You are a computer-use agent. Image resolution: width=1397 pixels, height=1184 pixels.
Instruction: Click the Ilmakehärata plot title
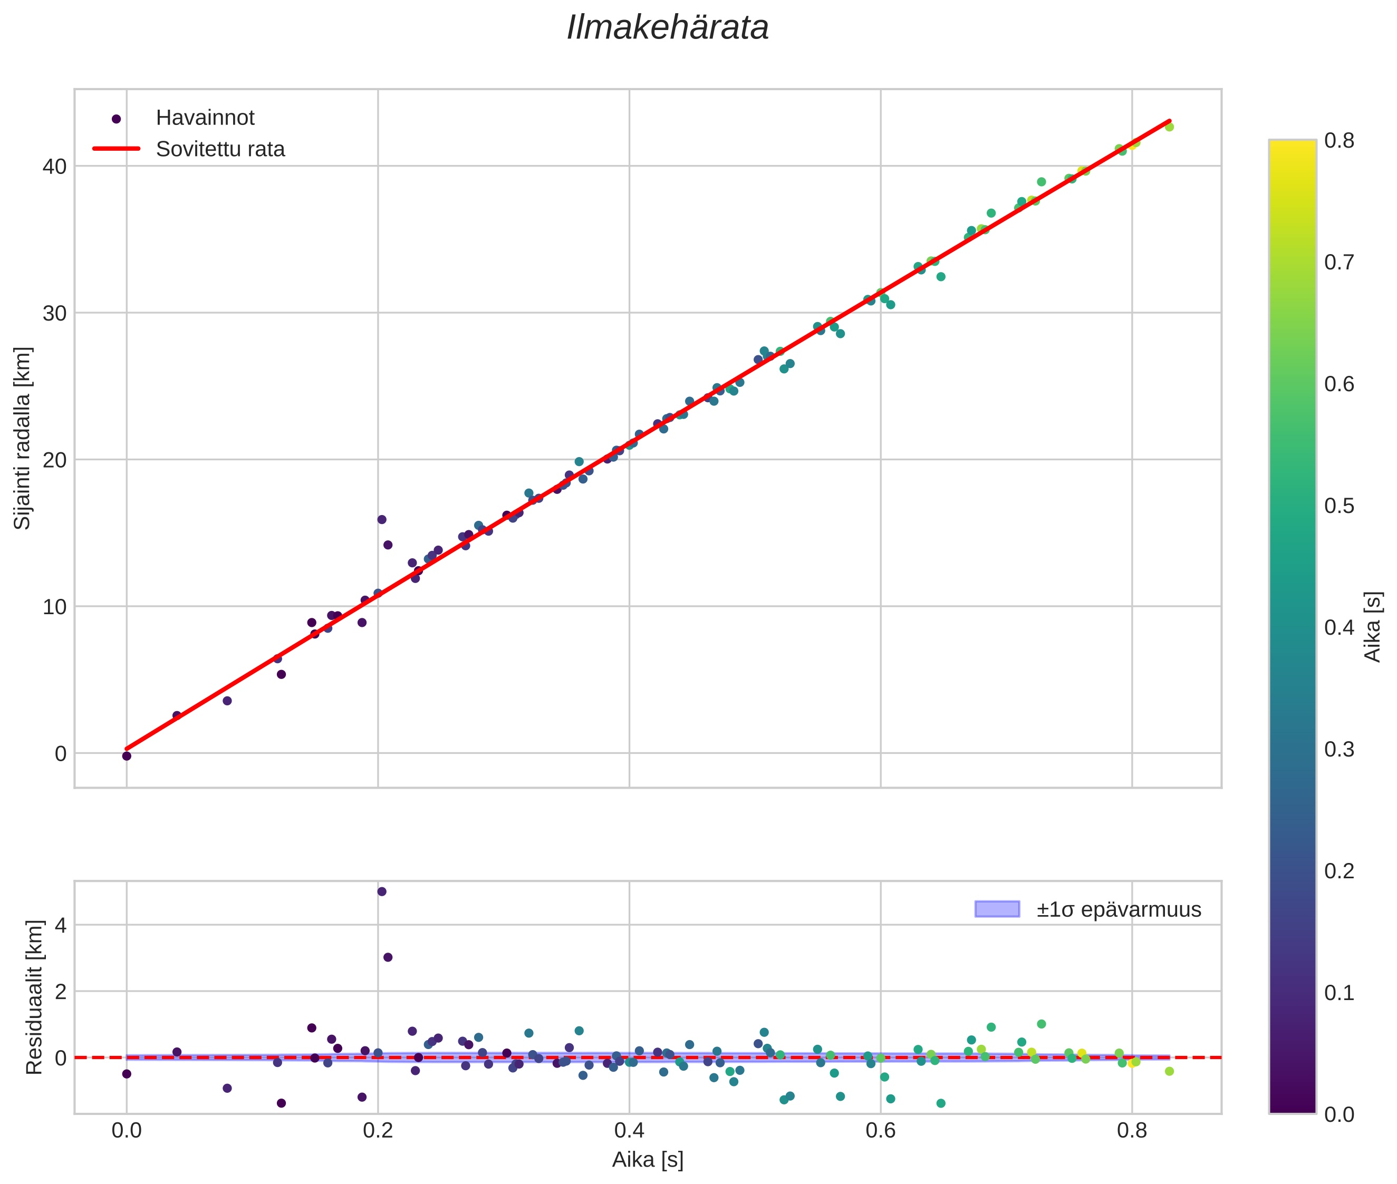667,28
